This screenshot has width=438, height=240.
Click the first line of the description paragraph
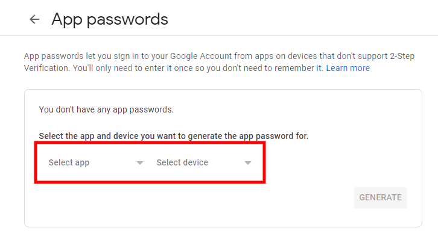219,57
